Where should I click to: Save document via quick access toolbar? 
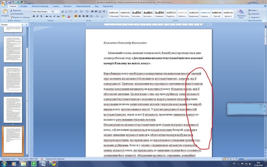tap(9, 2)
